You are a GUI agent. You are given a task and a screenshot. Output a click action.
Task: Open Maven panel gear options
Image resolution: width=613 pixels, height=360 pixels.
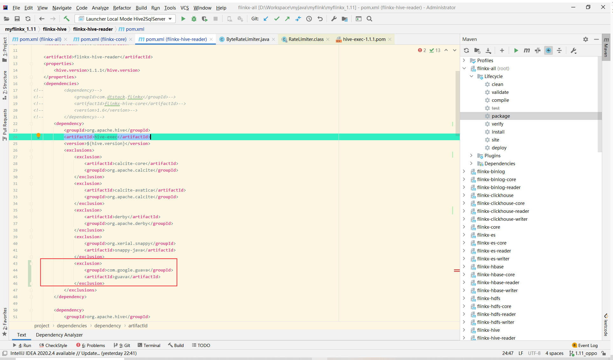tap(586, 39)
